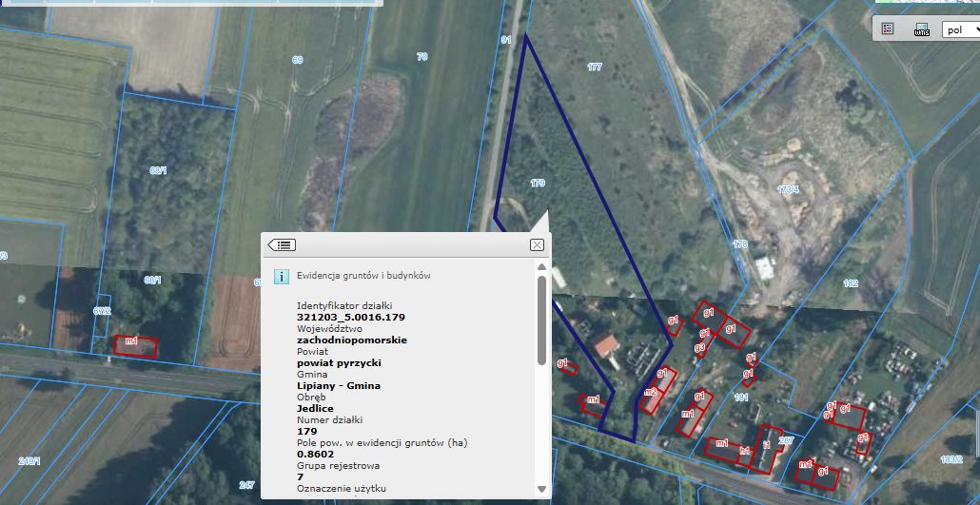Image resolution: width=980 pixels, height=505 pixels.
Task: Expand the 'pol' language dropdown
Action: pos(961,29)
